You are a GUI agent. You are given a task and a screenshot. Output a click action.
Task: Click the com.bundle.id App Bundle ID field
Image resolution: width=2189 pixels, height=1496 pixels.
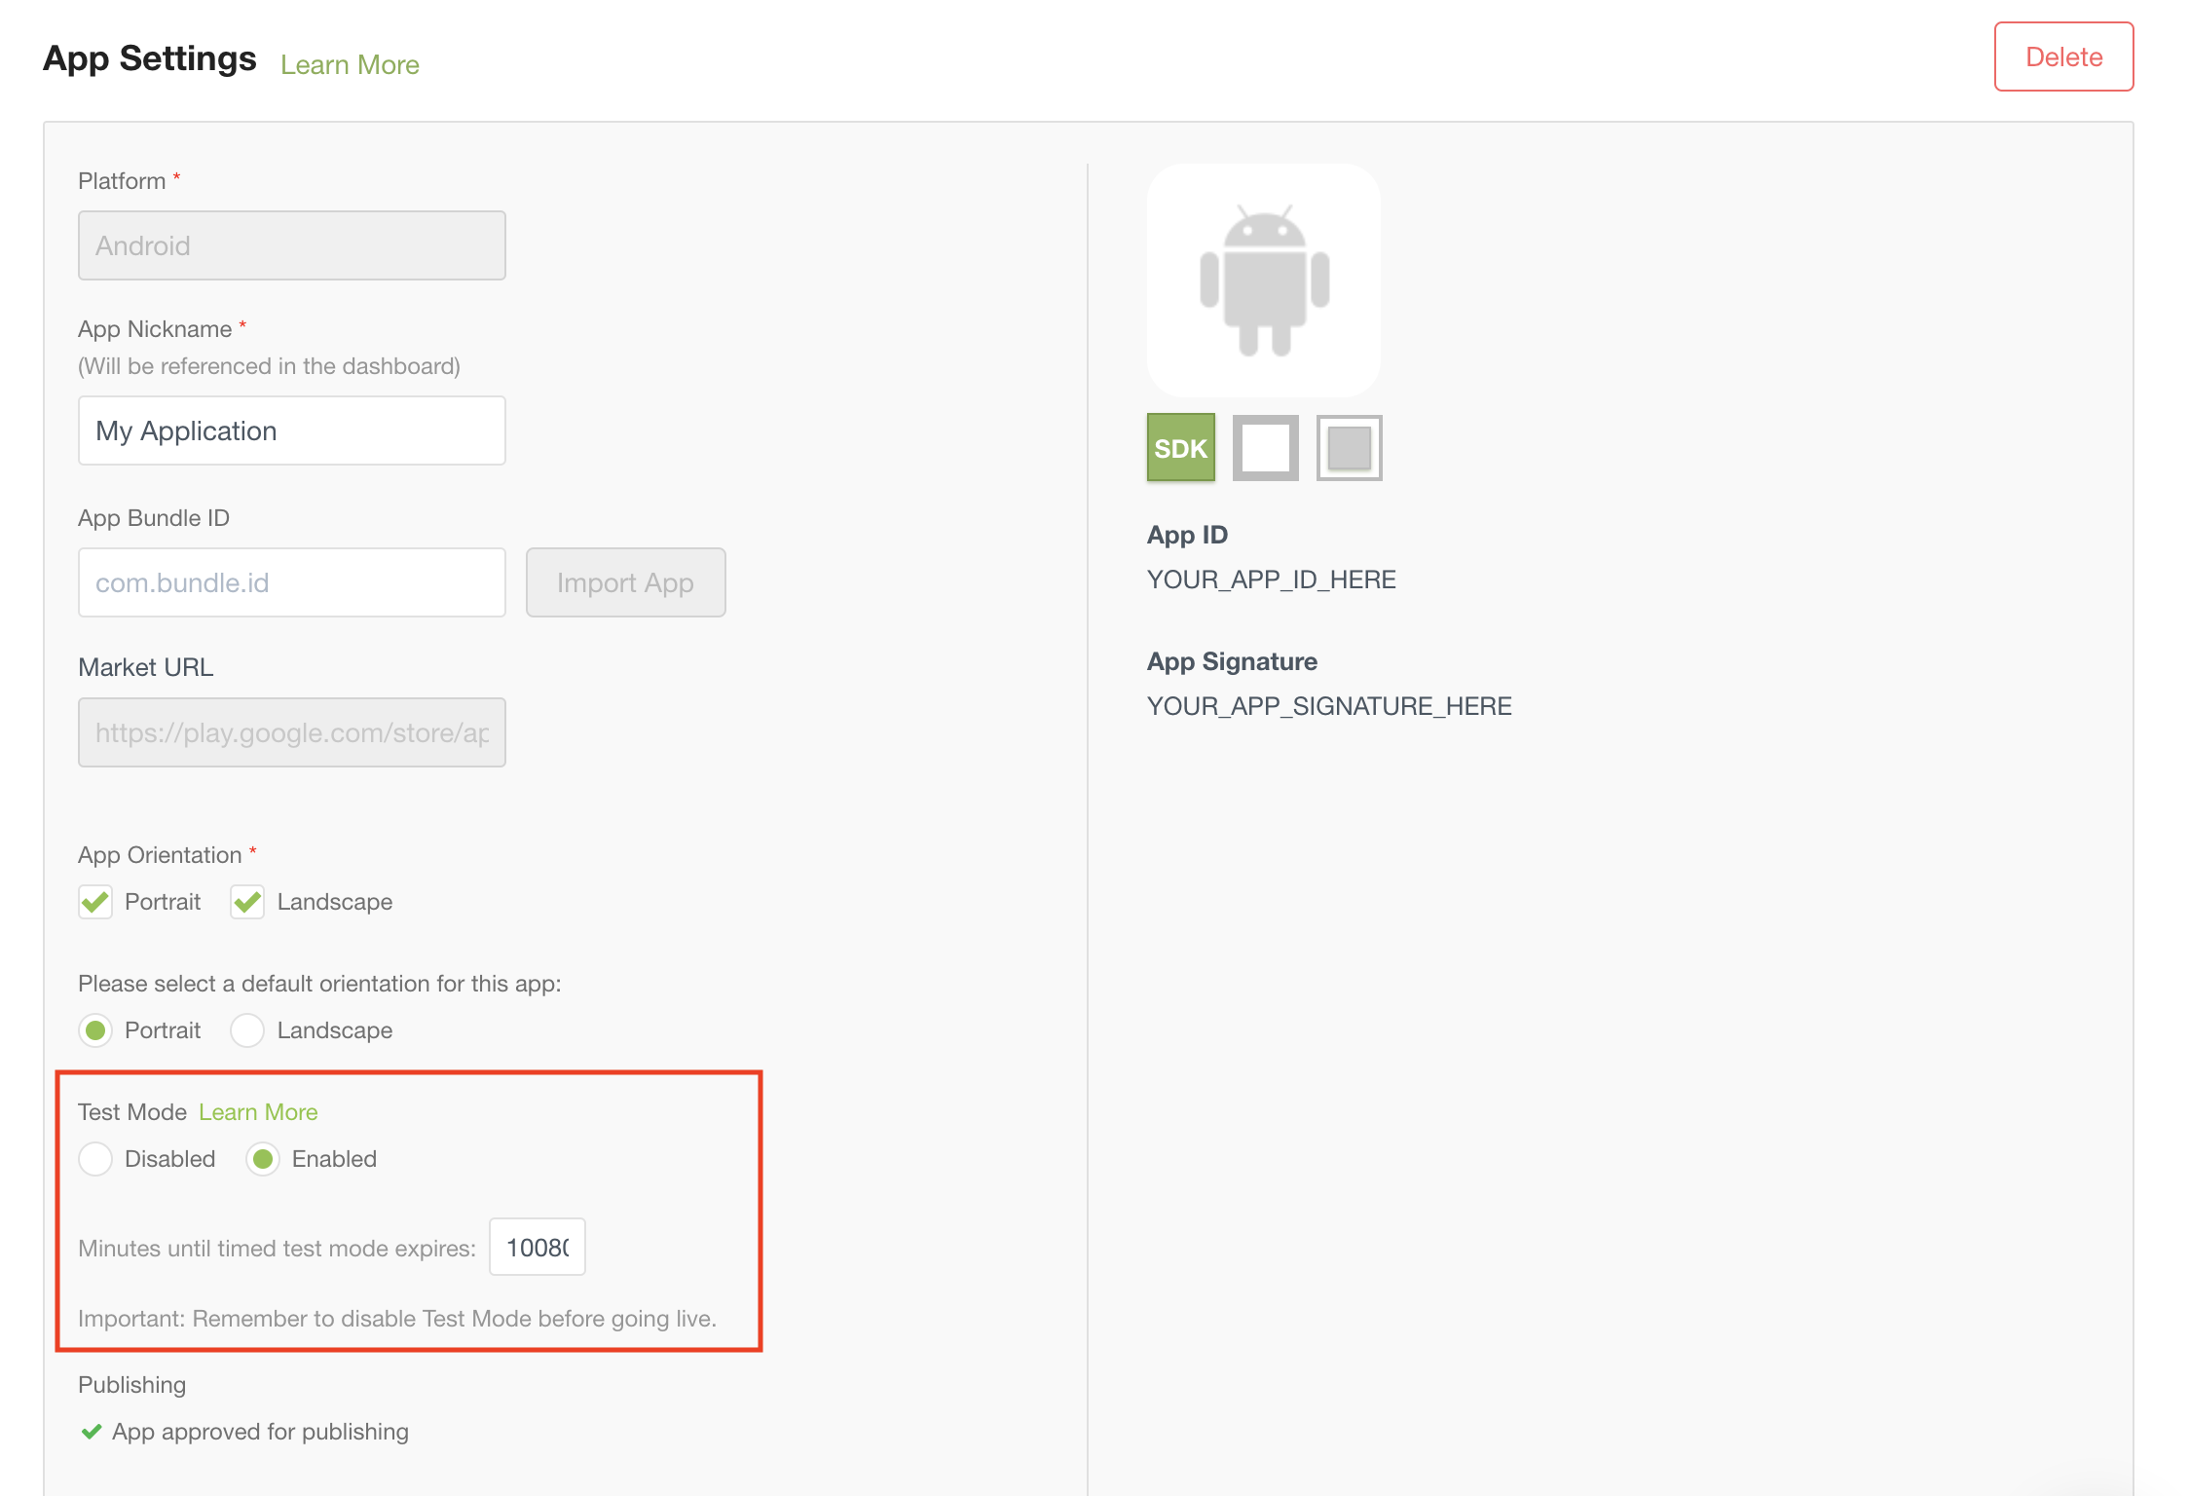290,581
